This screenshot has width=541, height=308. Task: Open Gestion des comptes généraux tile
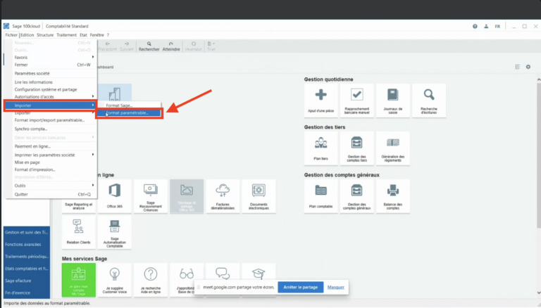point(356,196)
